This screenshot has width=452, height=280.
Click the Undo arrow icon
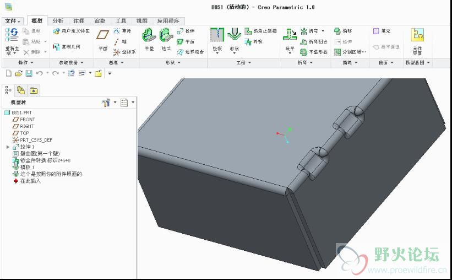(x=40, y=73)
